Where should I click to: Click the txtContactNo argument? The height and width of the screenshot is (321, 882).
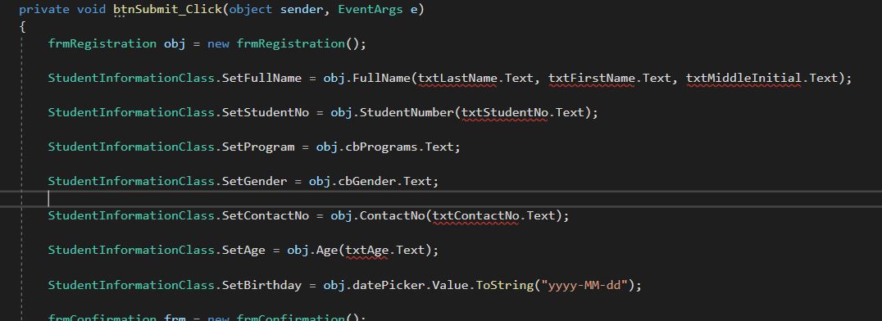[476, 215]
